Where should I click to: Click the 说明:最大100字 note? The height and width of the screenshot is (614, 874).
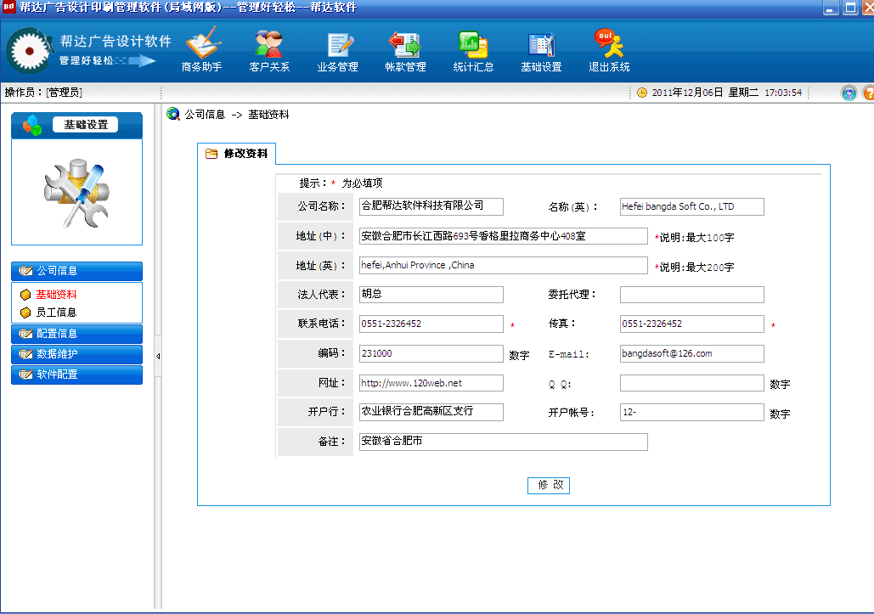pos(696,238)
